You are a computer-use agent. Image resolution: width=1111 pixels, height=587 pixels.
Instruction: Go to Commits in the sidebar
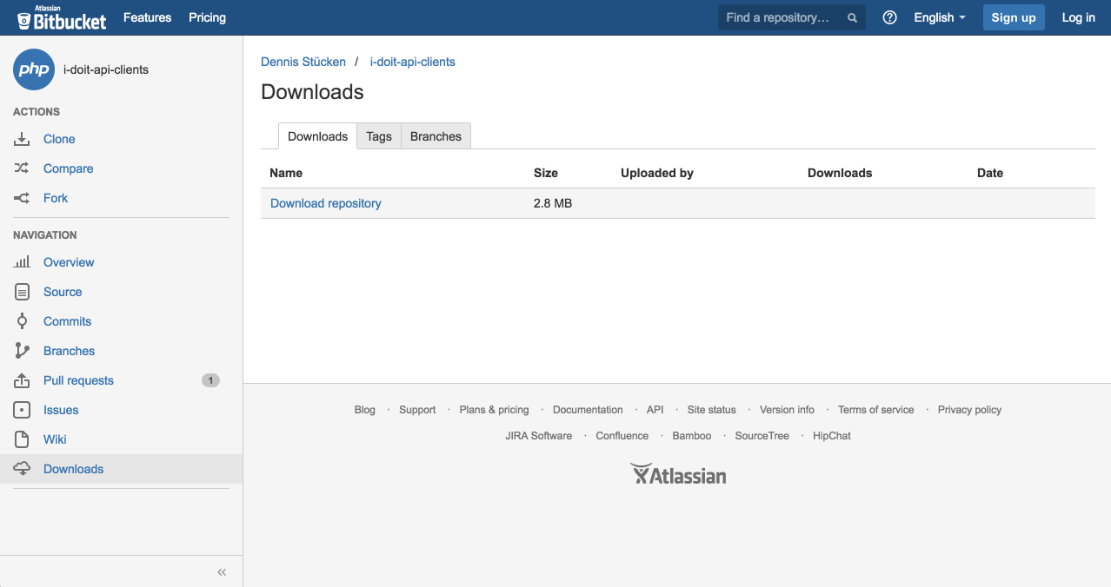[67, 321]
